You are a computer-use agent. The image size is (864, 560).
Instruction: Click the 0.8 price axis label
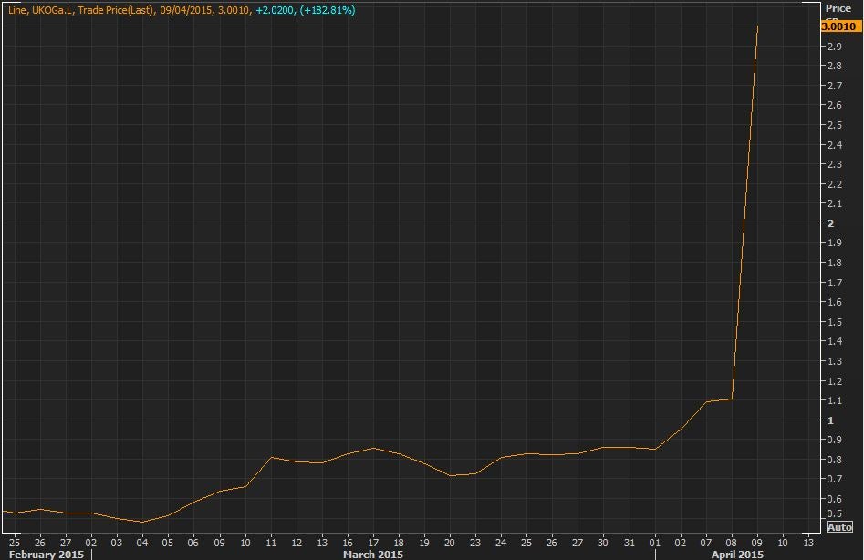click(x=834, y=460)
